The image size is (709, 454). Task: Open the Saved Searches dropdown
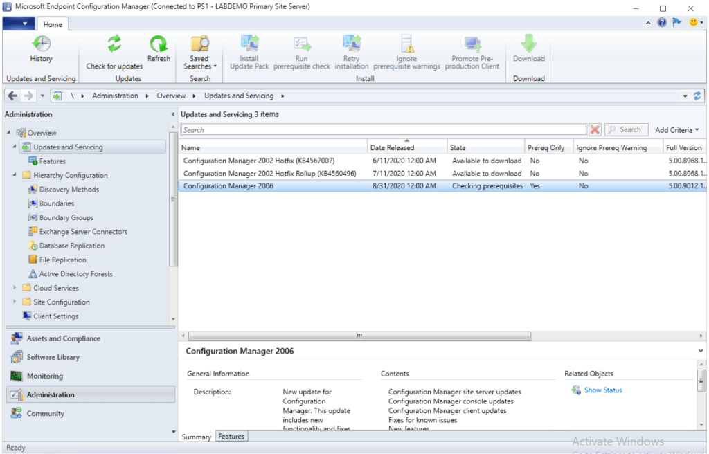(x=200, y=53)
